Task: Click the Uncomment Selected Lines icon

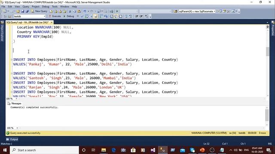Action: pyautogui.click(x=131, y=16)
